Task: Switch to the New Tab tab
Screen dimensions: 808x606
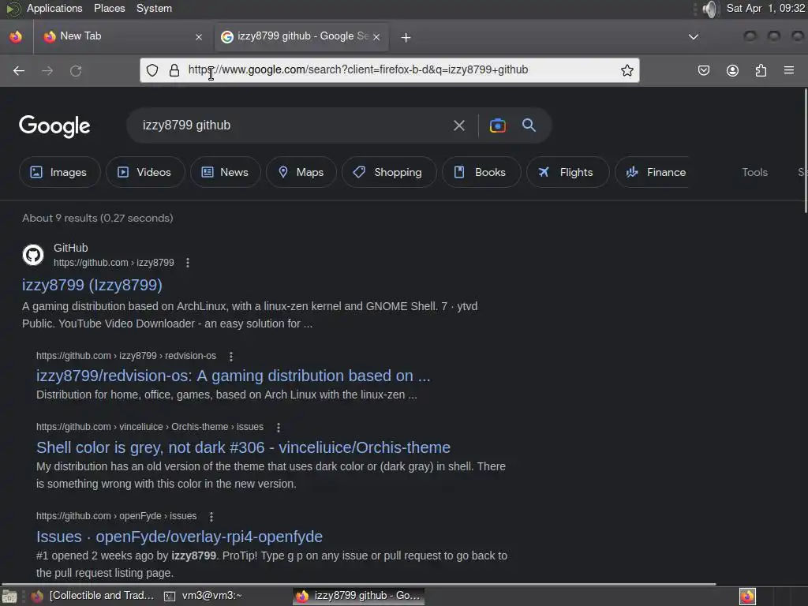Action: click(124, 36)
